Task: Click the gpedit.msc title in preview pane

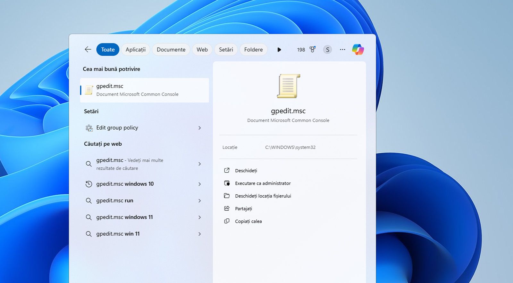Action: pyautogui.click(x=288, y=111)
